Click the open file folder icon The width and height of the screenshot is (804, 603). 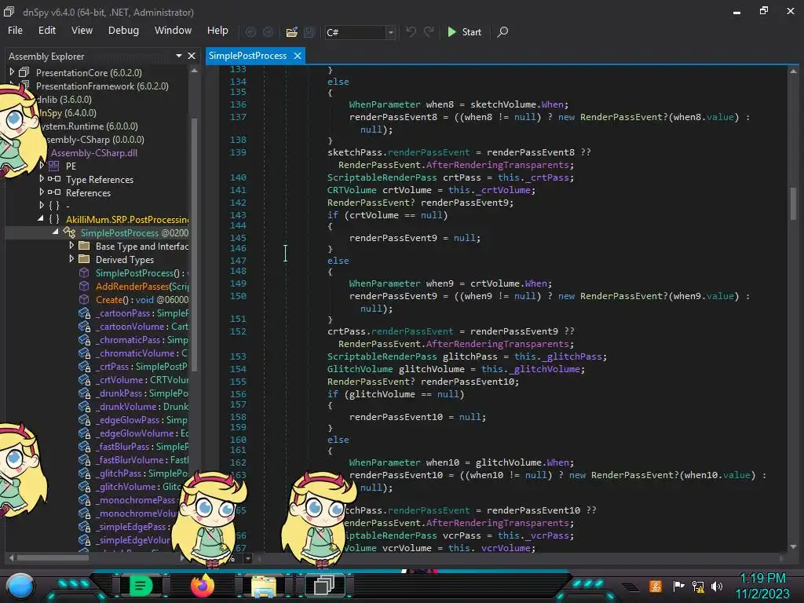click(x=292, y=32)
